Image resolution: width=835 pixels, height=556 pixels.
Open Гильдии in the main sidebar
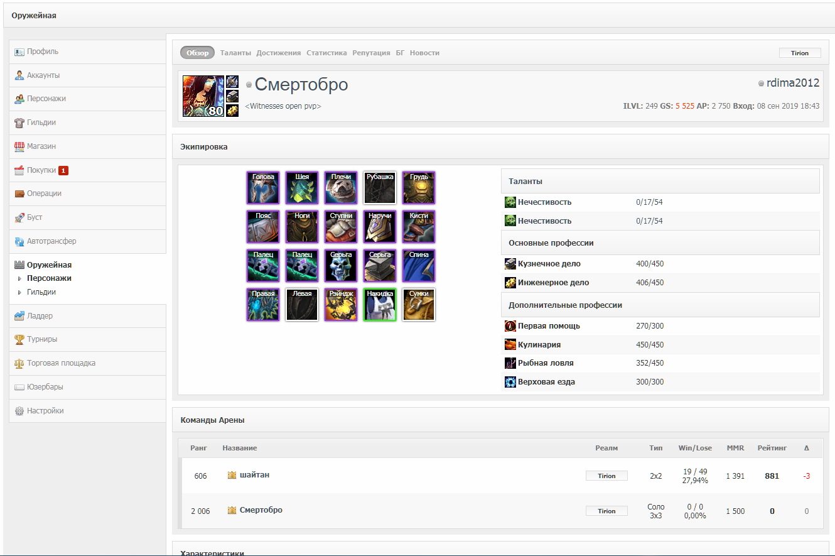87,123
